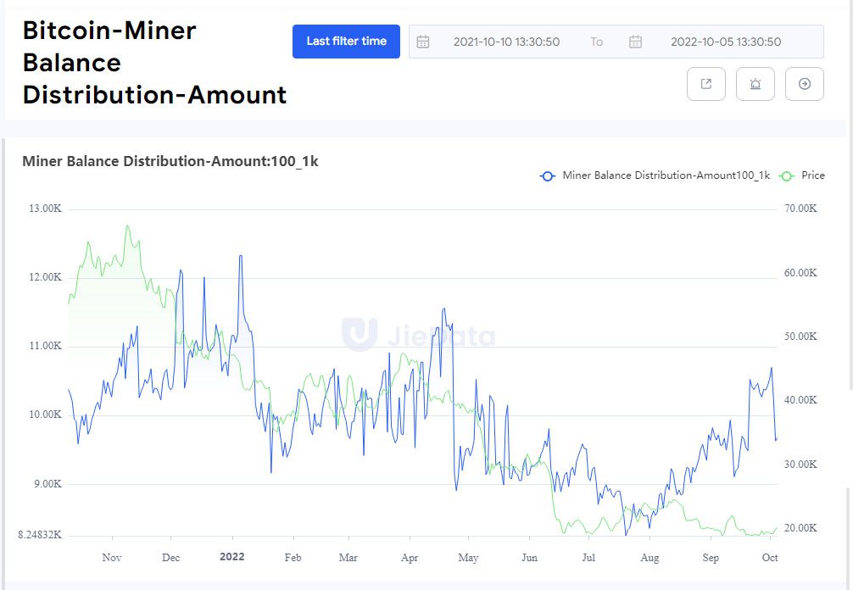The image size is (853, 590).
Task: Toggle Miner Balance Distribution-Amount100_1k legend series
Action: (655, 175)
